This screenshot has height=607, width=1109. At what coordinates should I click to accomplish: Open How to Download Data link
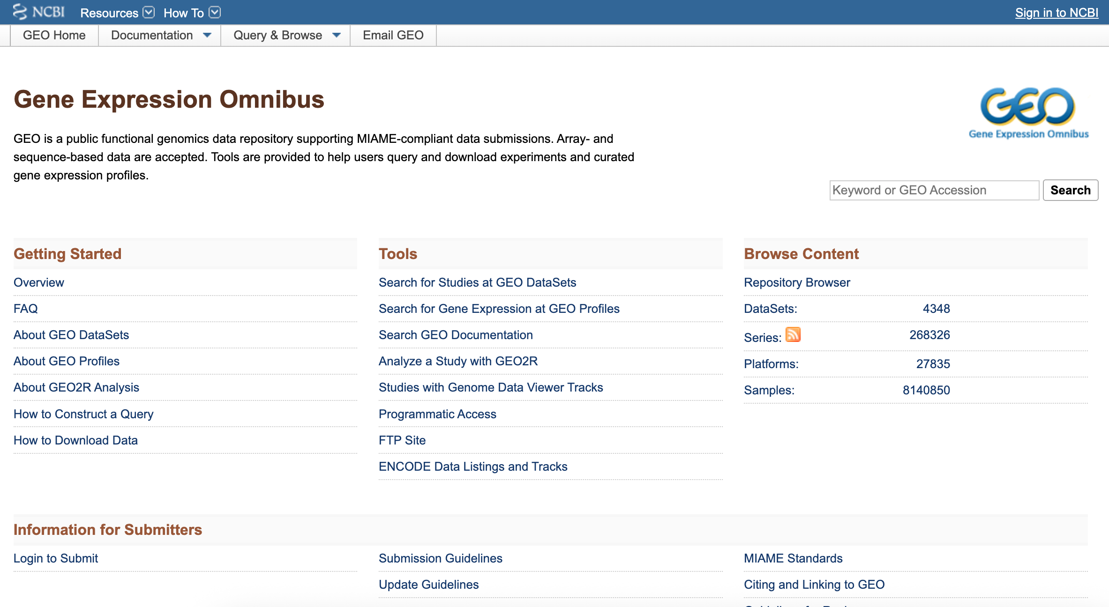(75, 440)
